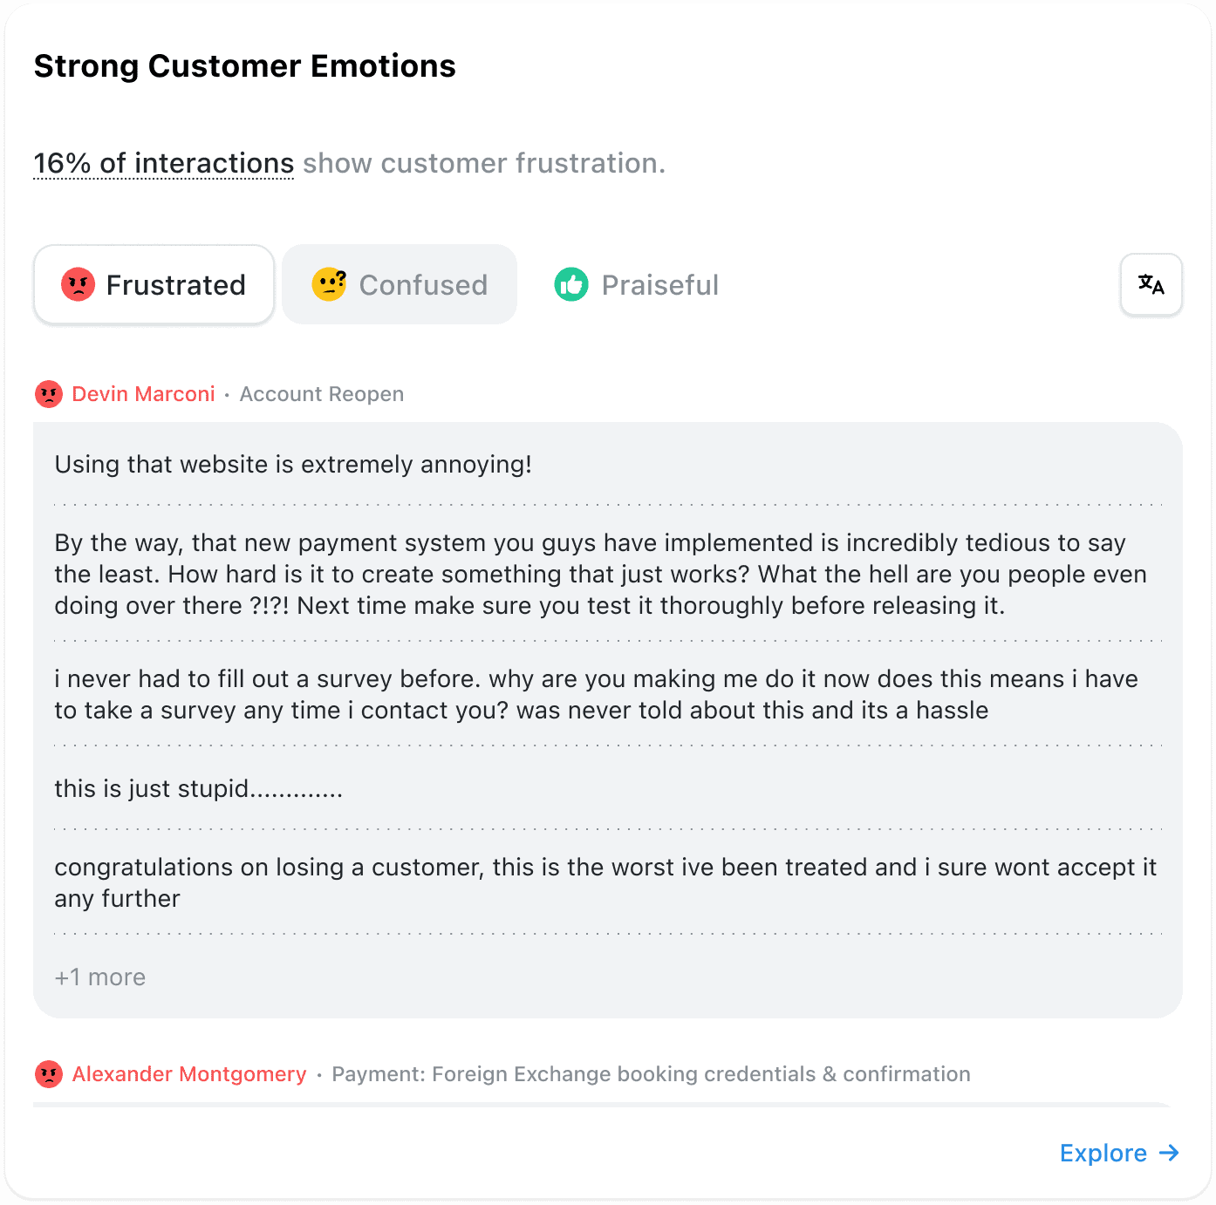Screen dimensions: 1216x1205
Task: Expand the +1 more hidden quotes
Action: pyautogui.click(x=99, y=977)
